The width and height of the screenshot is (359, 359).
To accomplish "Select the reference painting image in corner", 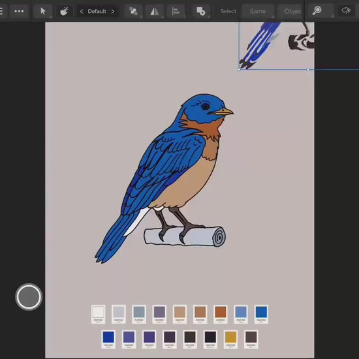I will pyautogui.click(x=277, y=46).
